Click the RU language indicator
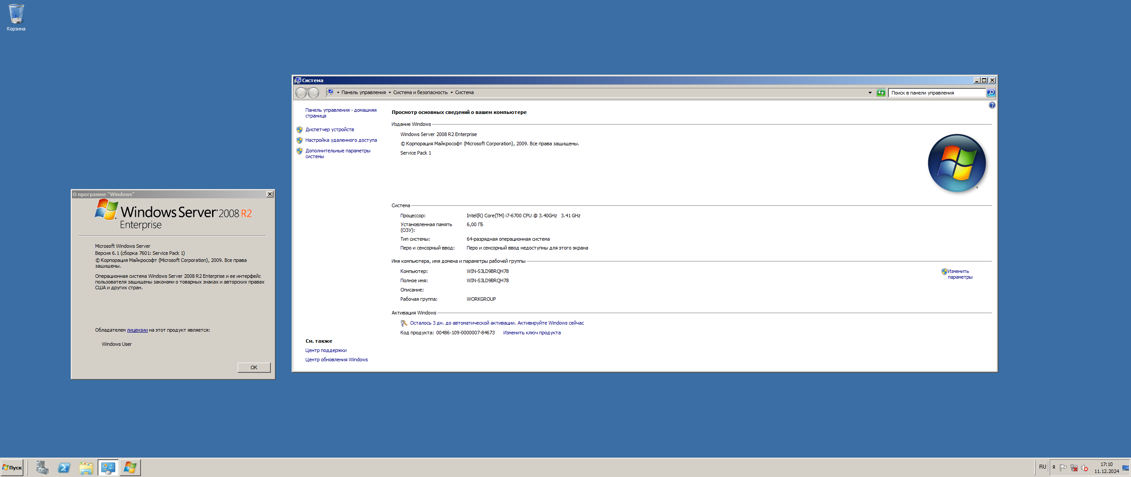 point(1042,467)
